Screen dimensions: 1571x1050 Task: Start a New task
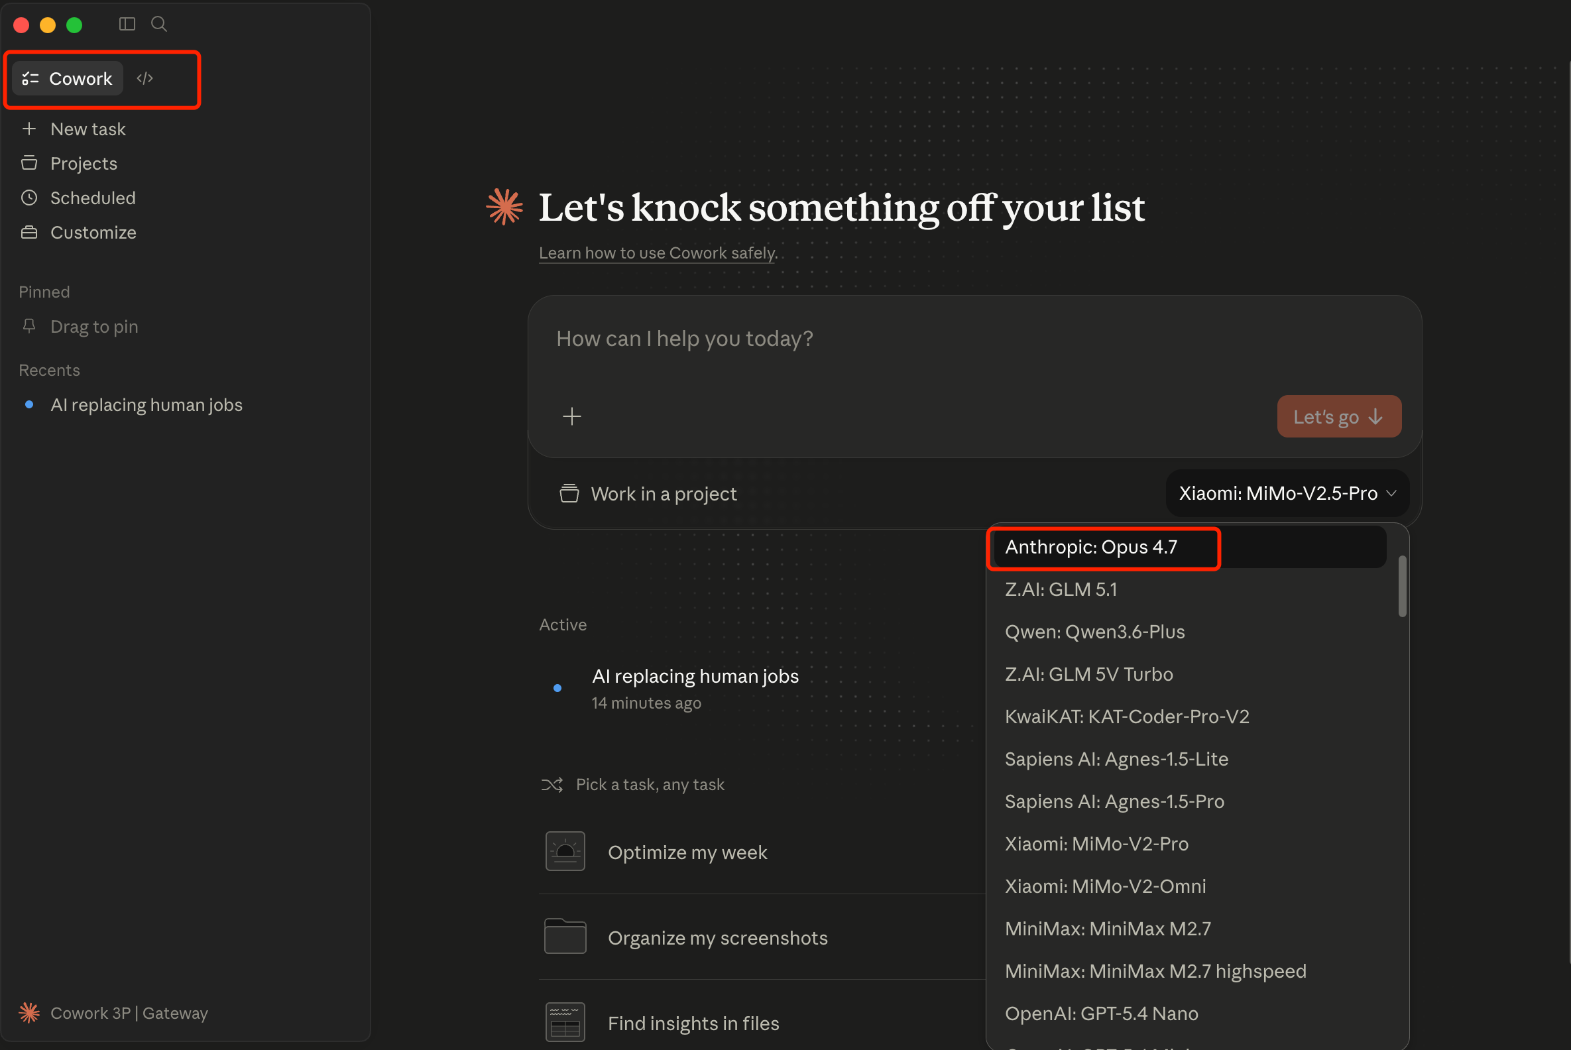tap(87, 129)
